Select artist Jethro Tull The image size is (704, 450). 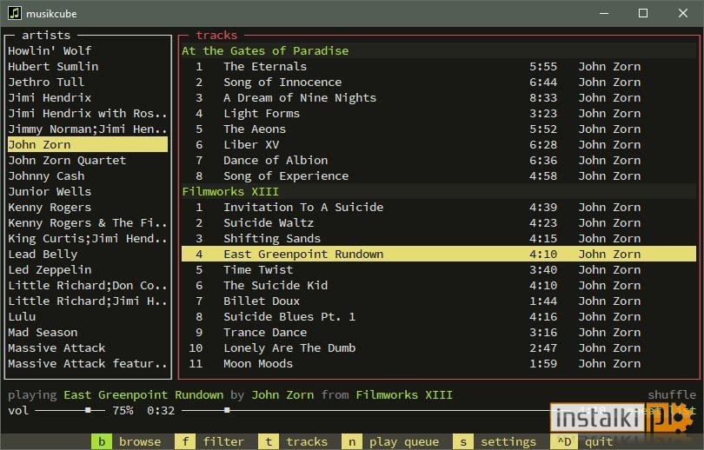[88, 83]
